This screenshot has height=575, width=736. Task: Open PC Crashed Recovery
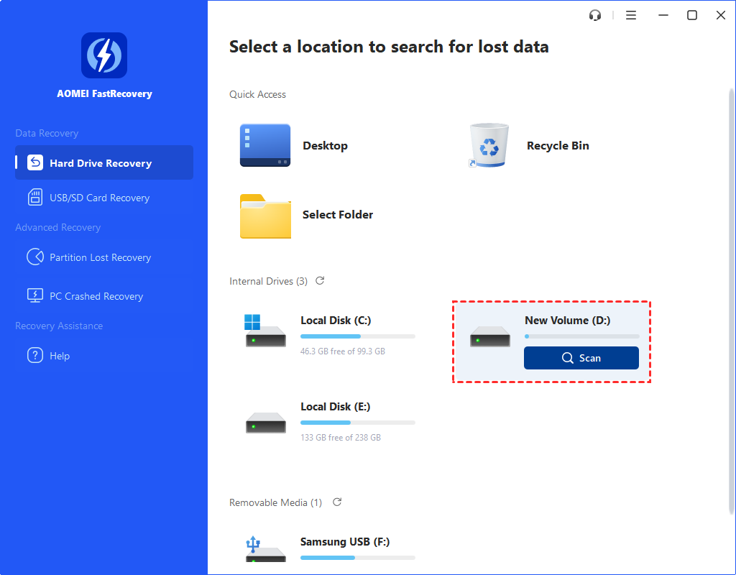103,296
